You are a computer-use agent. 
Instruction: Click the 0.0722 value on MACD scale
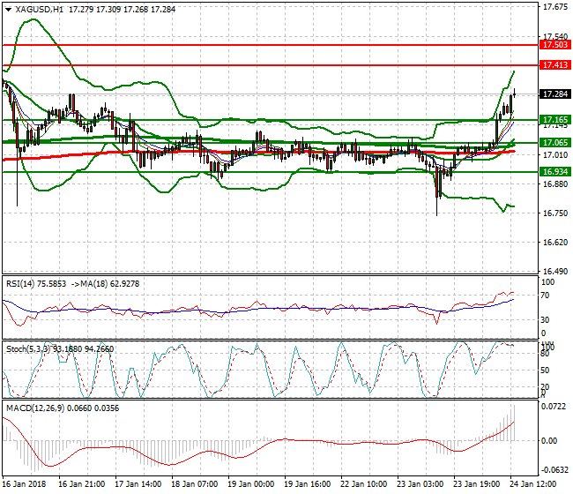554,407
